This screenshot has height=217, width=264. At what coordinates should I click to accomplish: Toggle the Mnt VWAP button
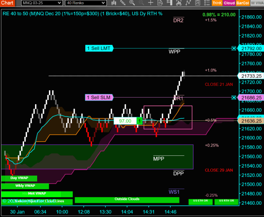point(37,194)
